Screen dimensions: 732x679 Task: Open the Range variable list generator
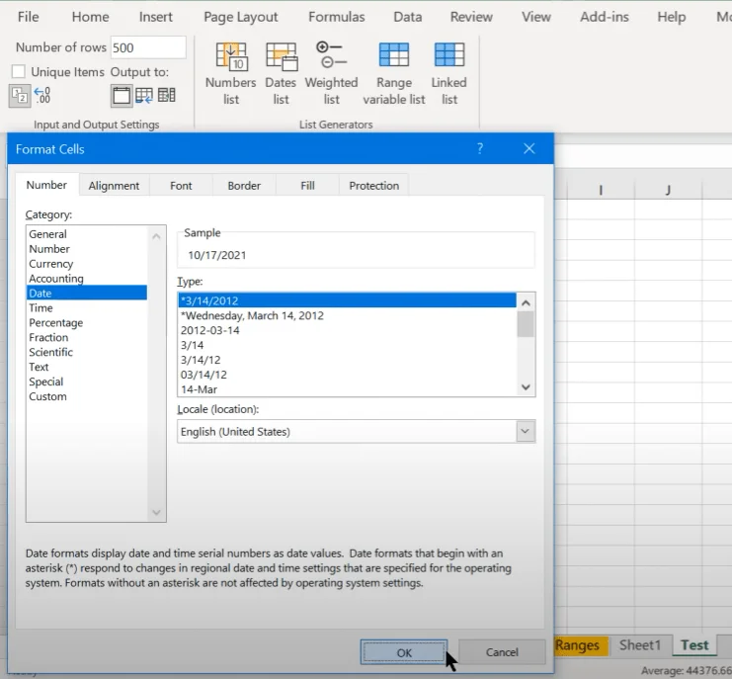(x=394, y=74)
